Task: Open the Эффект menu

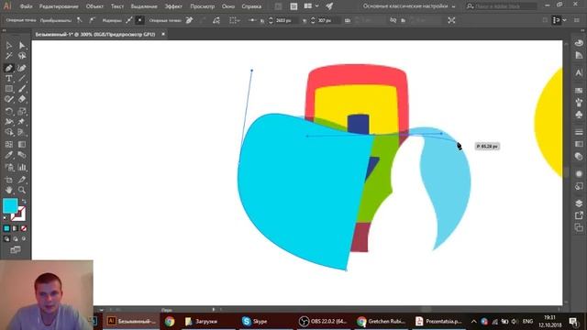Action: pyautogui.click(x=173, y=6)
